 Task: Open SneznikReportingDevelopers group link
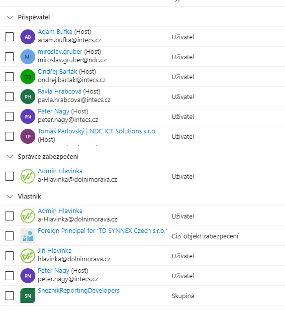pos(79,291)
